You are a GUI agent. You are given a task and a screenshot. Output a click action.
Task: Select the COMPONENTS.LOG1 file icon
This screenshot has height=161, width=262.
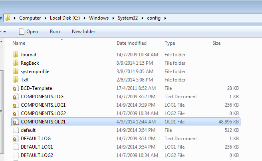(16, 105)
